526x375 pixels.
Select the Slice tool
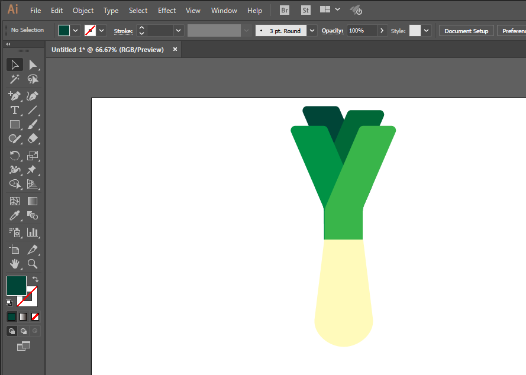(x=33, y=250)
